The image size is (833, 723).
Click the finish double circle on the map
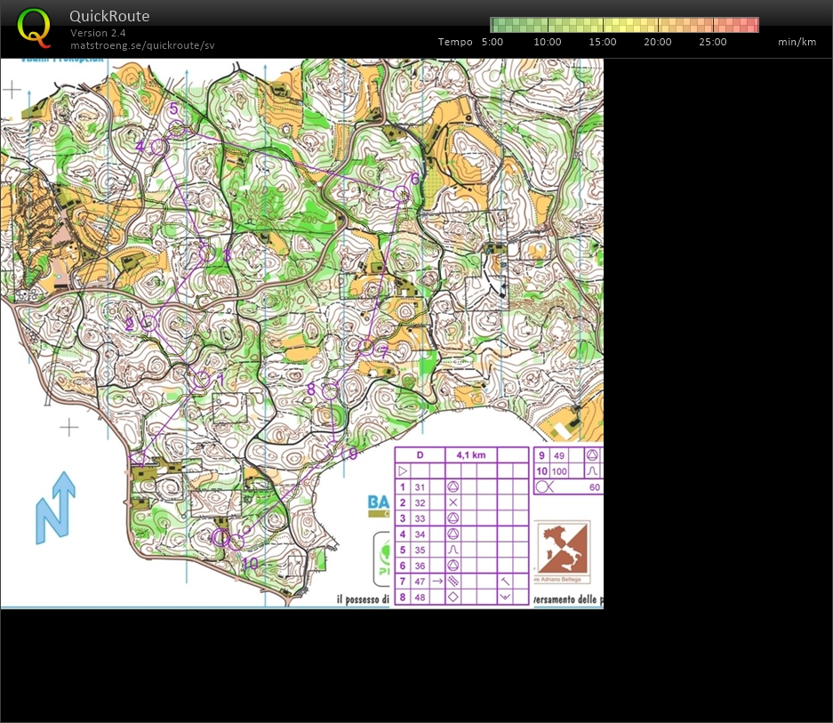click(x=220, y=537)
